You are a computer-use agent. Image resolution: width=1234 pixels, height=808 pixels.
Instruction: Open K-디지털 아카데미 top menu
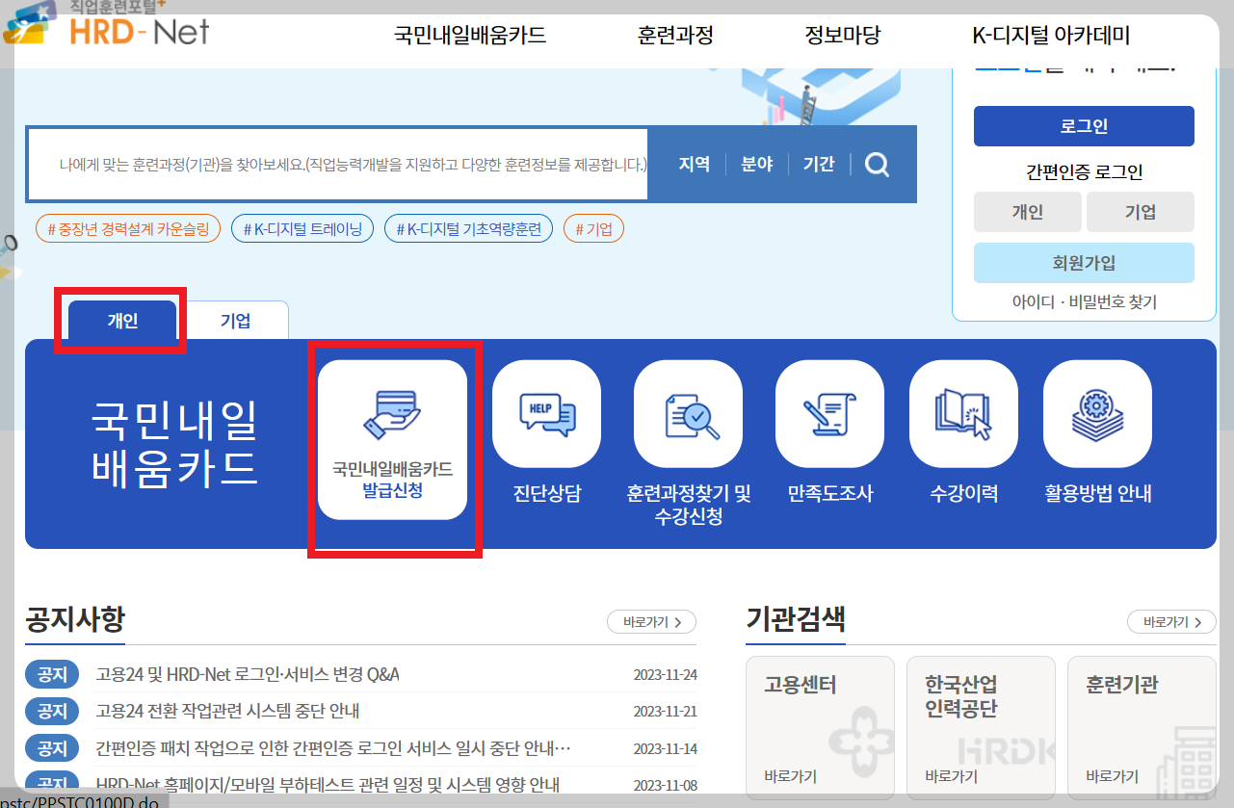click(1051, 37)
